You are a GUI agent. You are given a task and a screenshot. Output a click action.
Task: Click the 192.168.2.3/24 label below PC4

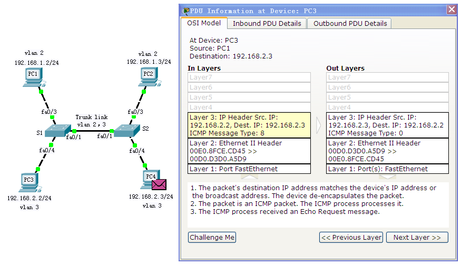click(x=151, y=197)
